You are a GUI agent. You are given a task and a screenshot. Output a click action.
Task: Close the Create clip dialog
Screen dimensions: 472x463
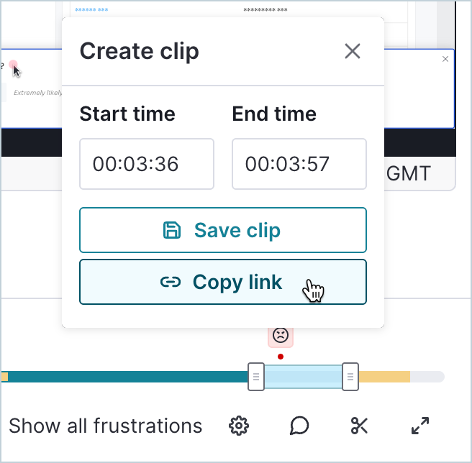coord(352,51)
